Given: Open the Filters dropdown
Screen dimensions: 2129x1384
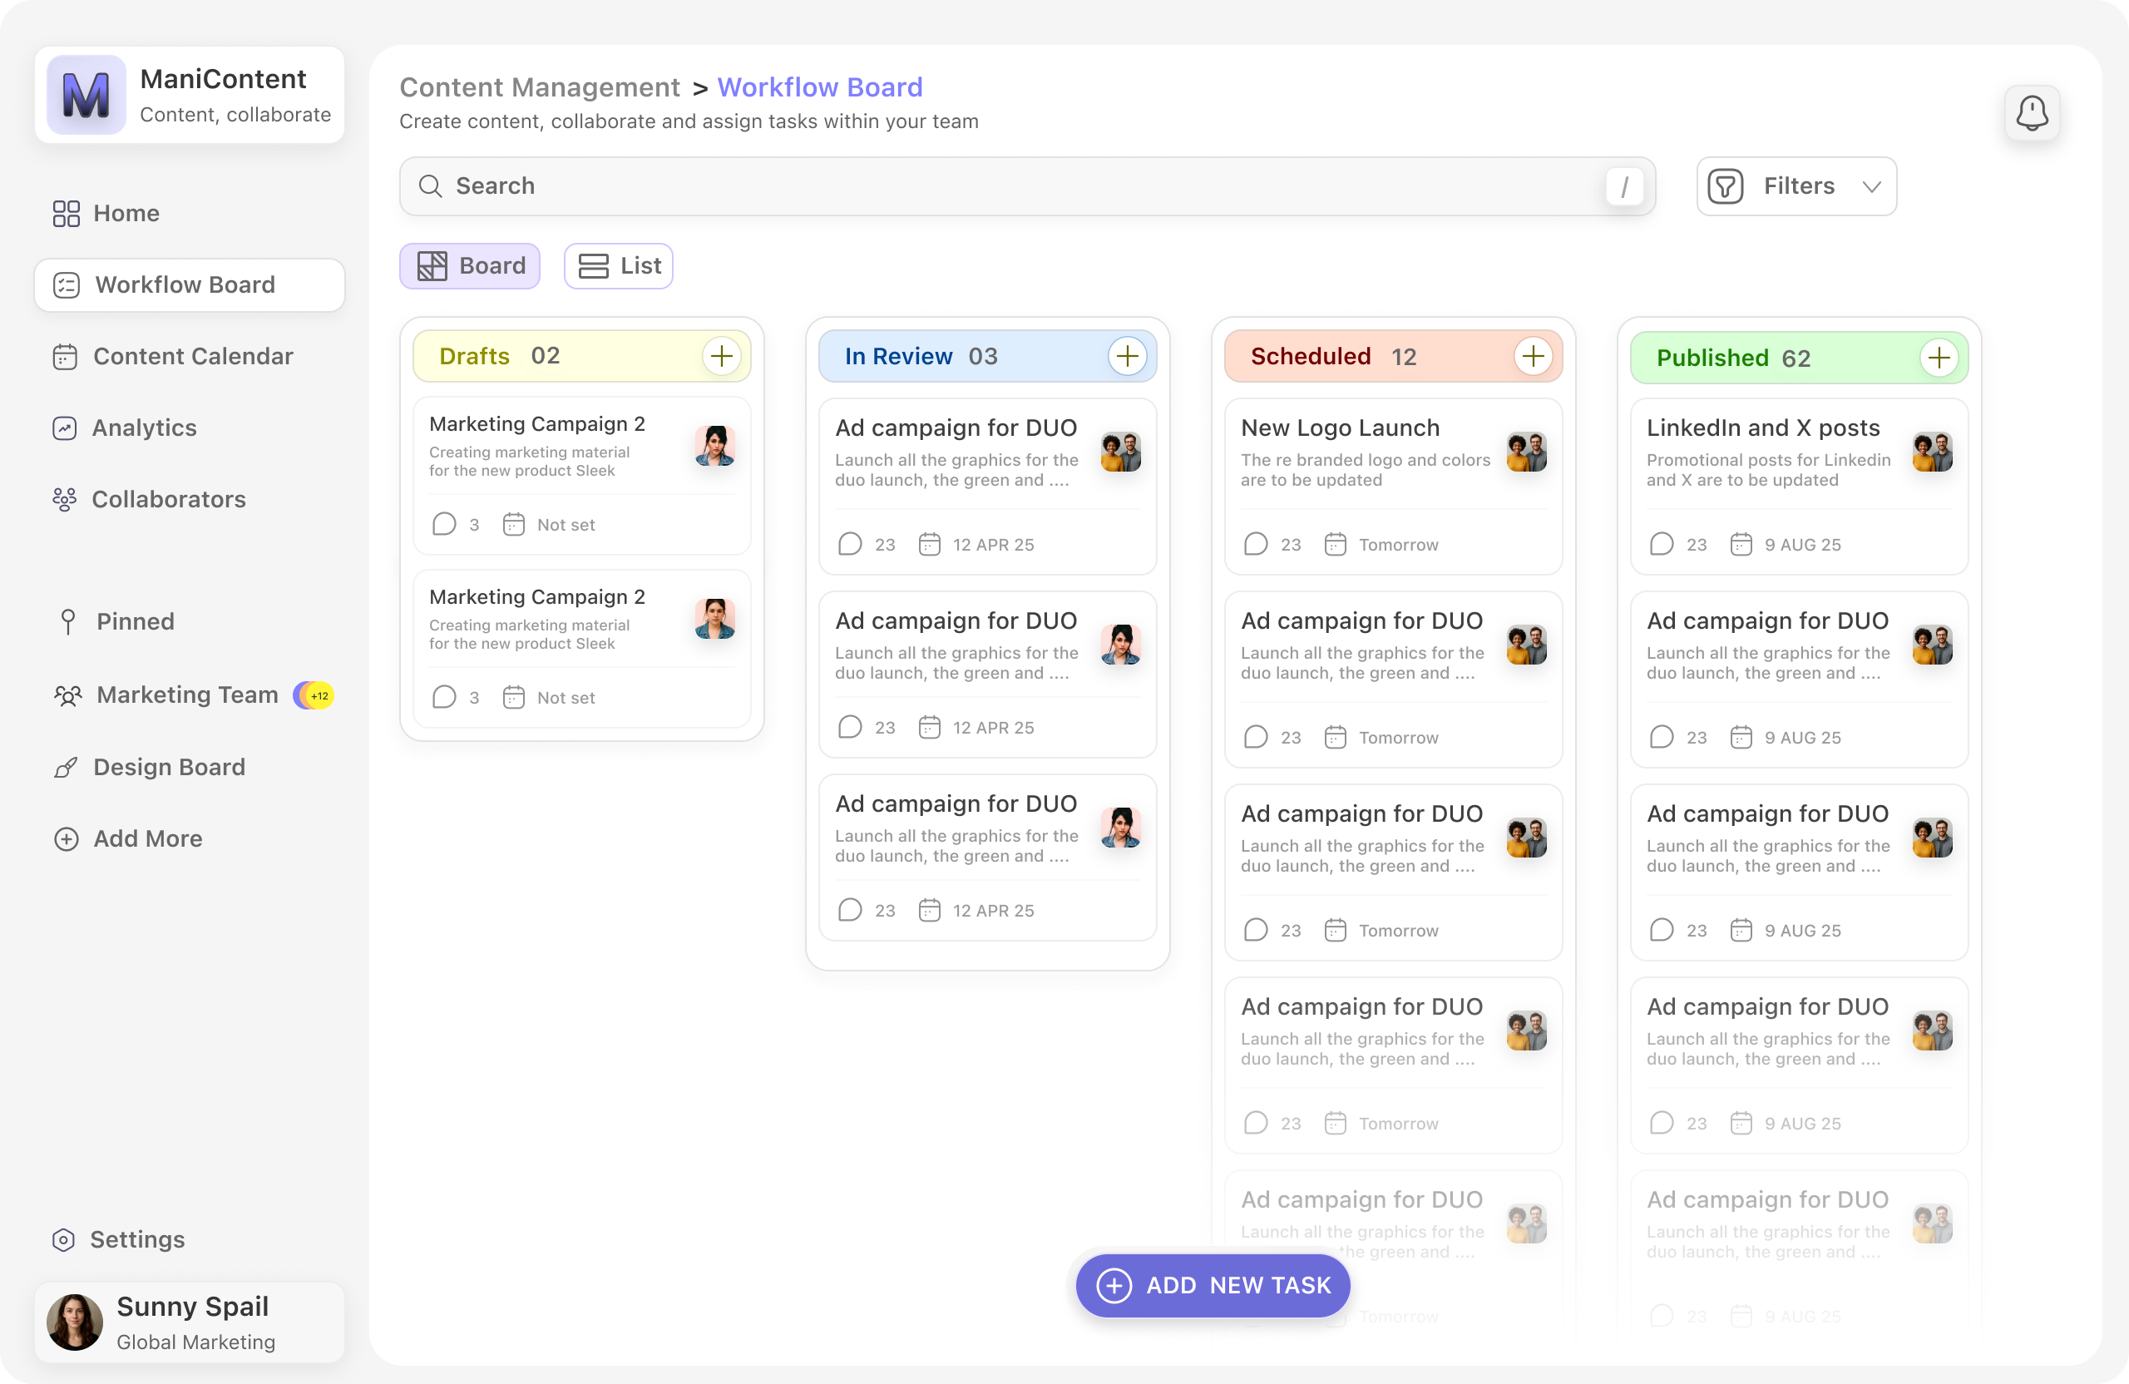Looking at the screenshot, I should click(1796, 186).
